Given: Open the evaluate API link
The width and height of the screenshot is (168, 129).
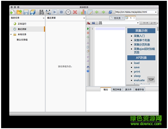Looking at the screenshot, I should click(139, 80).
